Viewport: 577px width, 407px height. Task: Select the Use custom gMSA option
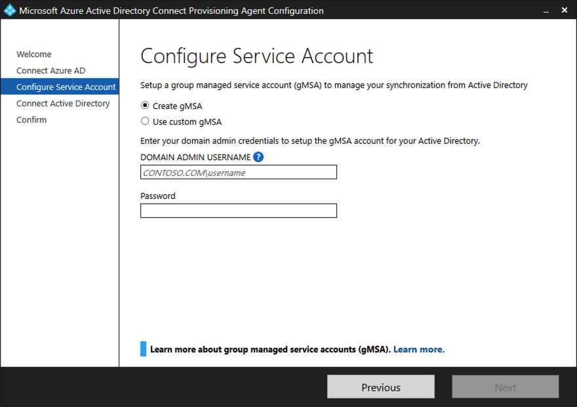coord(145,121)
